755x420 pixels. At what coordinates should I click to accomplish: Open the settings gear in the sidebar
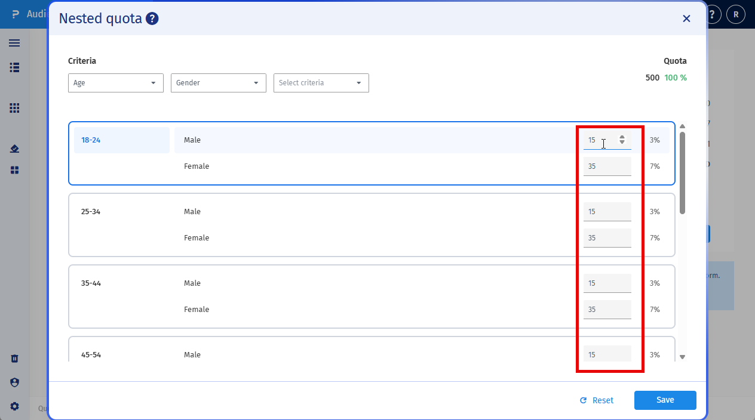point(14,406)
